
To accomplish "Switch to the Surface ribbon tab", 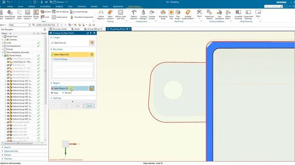I will point(31,6).
